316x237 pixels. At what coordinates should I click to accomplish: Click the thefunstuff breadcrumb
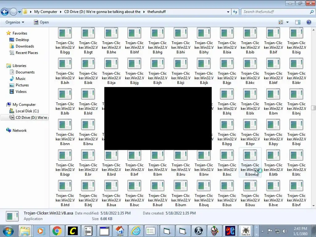coord(156,12)
